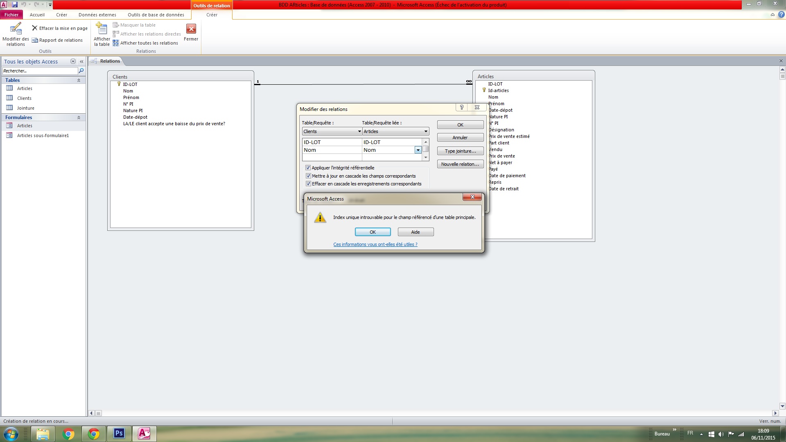Close the Relations document window

pyautogui.click(x=781, y=61)
